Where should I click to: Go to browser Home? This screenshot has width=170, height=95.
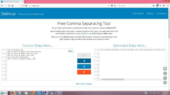click(x=12, y=6)
